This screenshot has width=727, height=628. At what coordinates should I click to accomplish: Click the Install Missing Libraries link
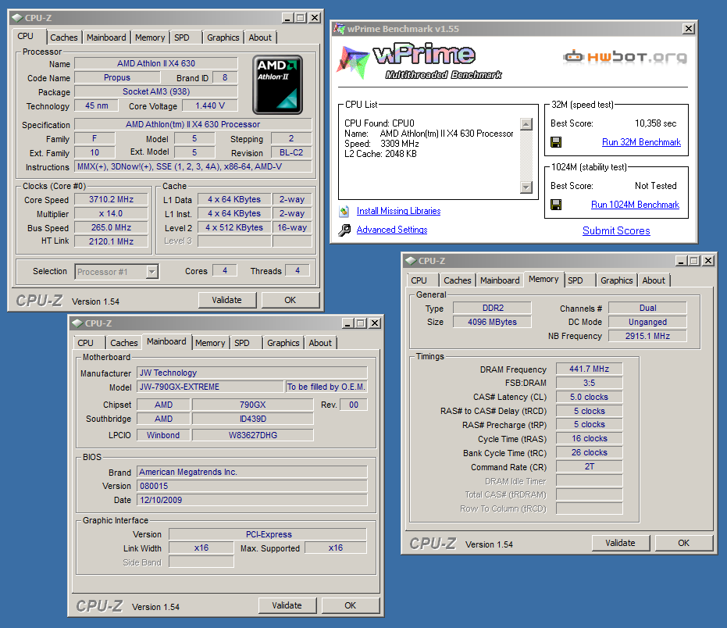point(399,211)
